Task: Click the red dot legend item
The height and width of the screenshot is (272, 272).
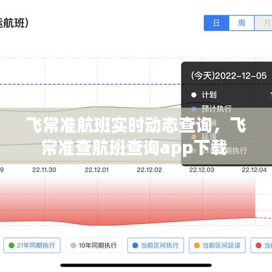Action: tap(261, 245)
